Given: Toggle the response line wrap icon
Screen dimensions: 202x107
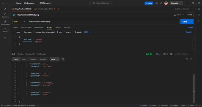Looking at the screenshot, I should (63, 59).
